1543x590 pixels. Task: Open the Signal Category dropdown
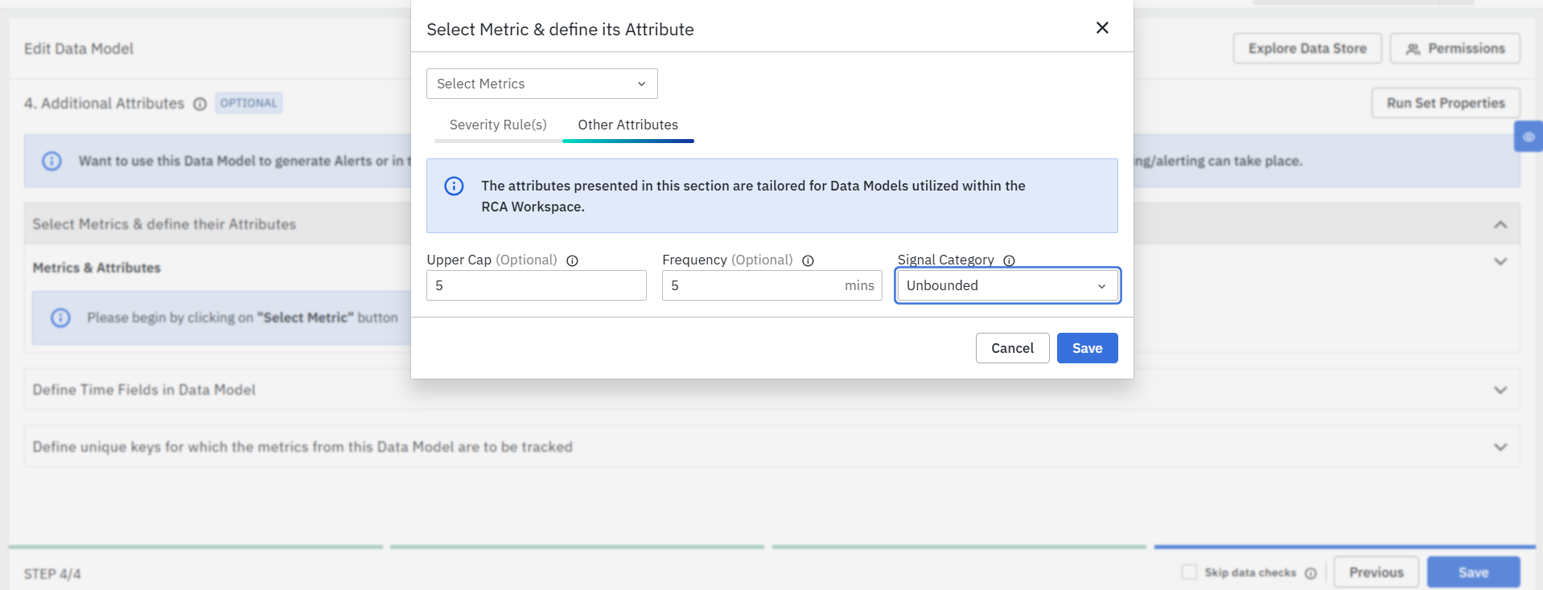[x=1007, y=285]
